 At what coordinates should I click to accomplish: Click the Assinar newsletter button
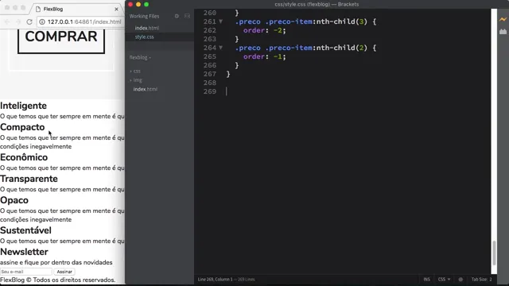[x=64, y=272]
